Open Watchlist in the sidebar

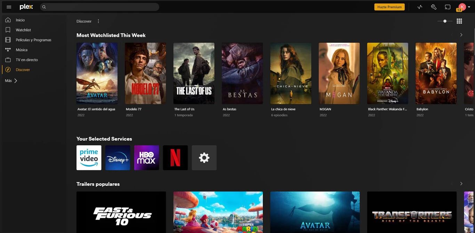tap(23, 30)
